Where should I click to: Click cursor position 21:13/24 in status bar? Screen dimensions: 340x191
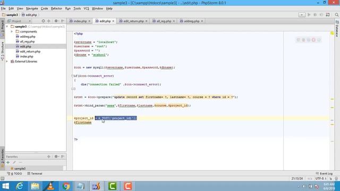click(297, 178)
